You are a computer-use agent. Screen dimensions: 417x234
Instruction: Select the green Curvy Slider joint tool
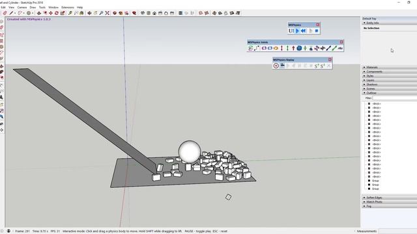334,48
